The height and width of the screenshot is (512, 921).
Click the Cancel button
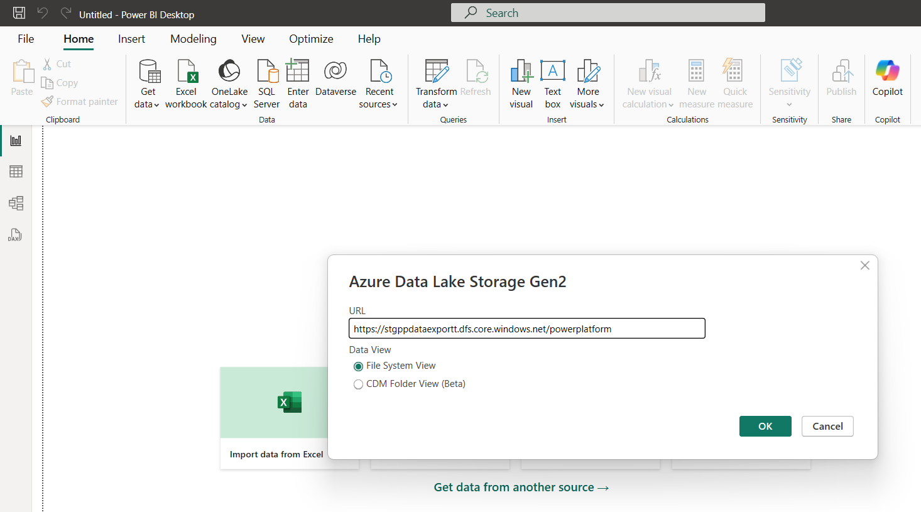point(827,426)
